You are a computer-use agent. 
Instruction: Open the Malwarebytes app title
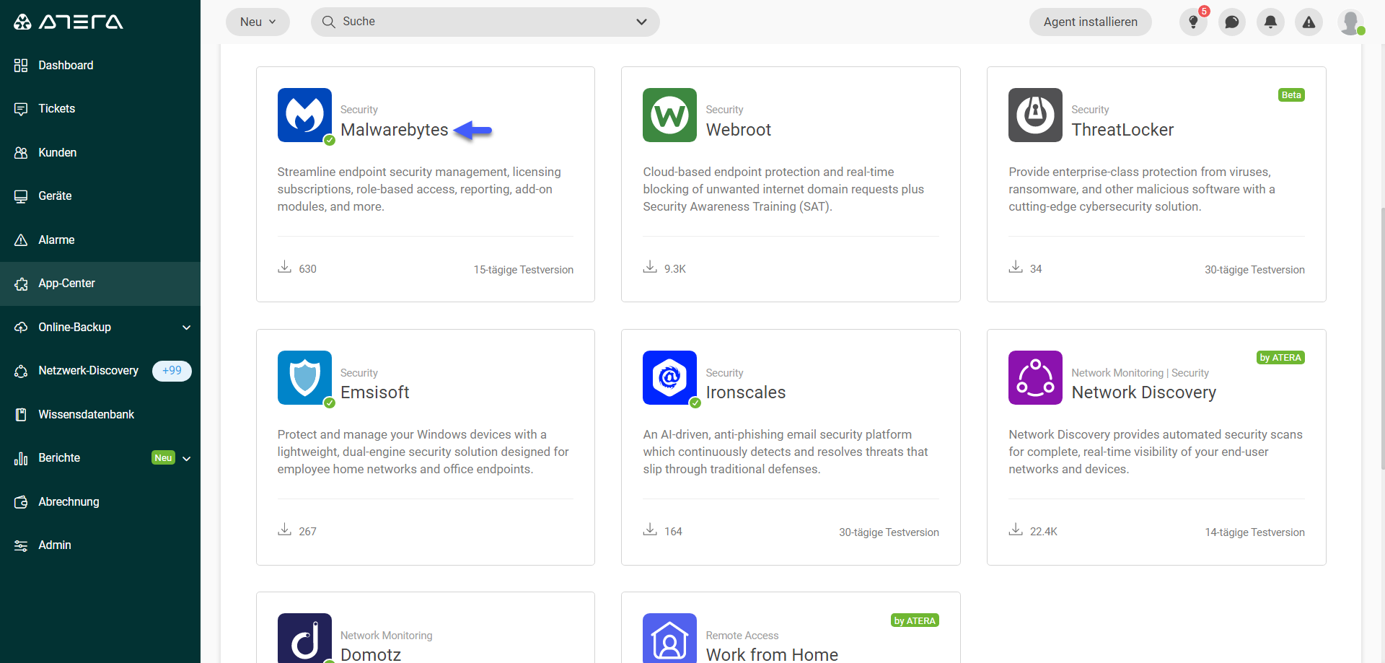394,130
